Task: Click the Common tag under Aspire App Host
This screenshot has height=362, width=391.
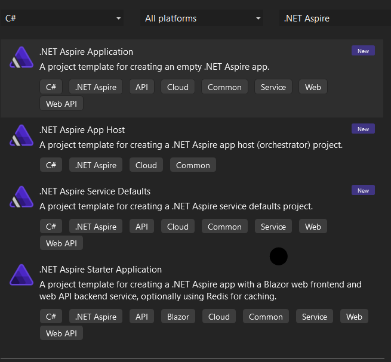Action: 193,165
